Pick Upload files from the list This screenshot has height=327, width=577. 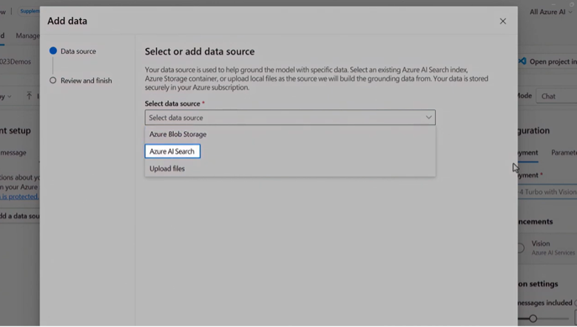pos(167,168)
